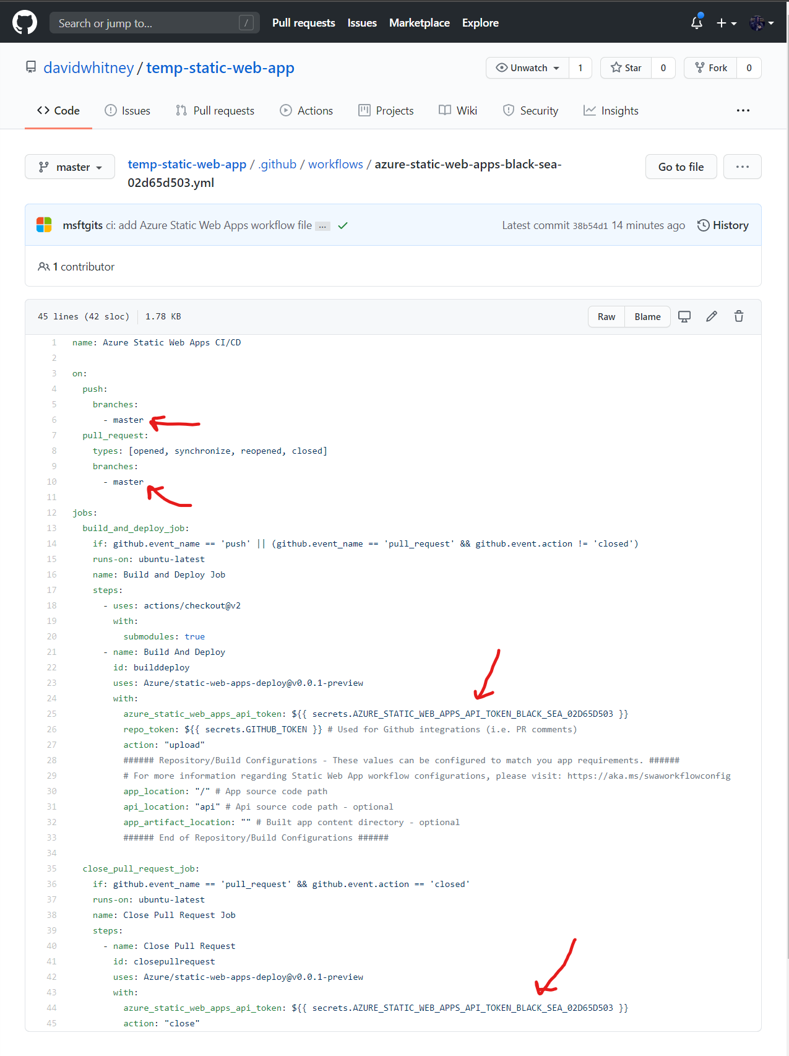Screen dimensions: 789x1056
Task: Fork this repository
Action: click(711, 68)
